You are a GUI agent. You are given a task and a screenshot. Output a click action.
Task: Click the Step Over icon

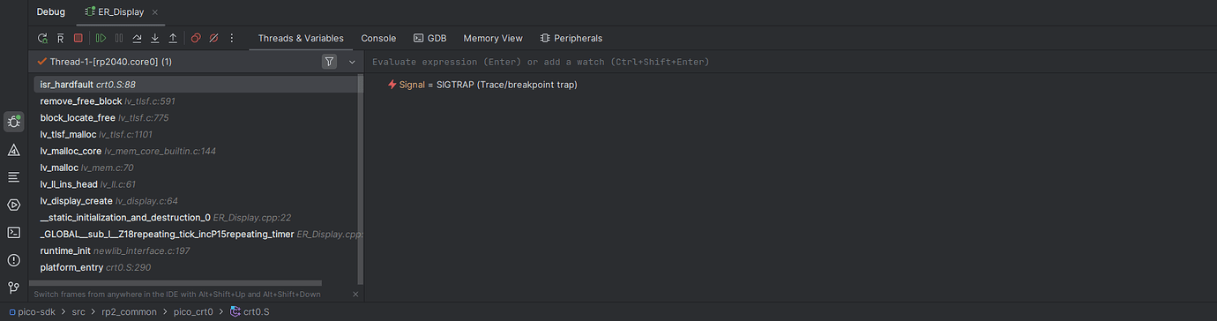coord(137,39)
